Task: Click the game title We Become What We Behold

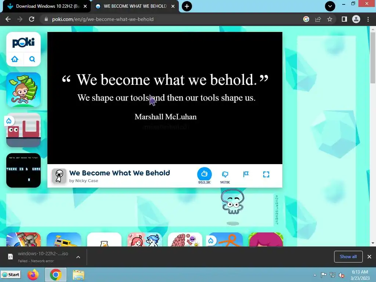Action: click(x=119, y=173)
